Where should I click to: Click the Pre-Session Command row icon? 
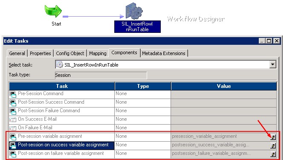[13, 94]
